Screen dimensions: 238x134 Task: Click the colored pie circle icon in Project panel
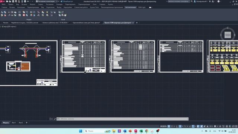pyautogui.click(x=31, y=15)
